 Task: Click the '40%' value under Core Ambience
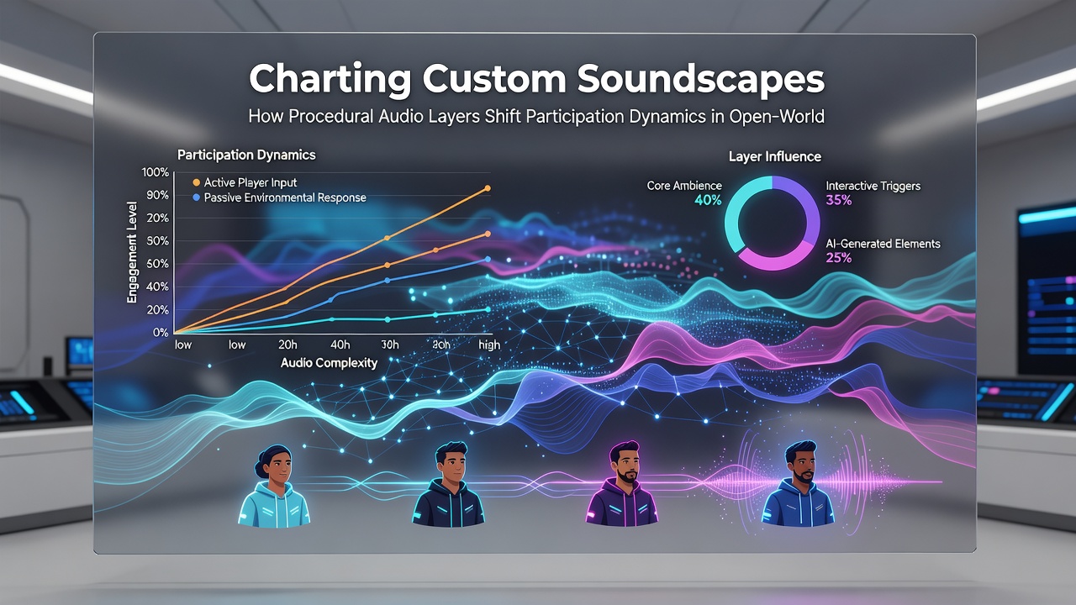(x=709, y=200)
